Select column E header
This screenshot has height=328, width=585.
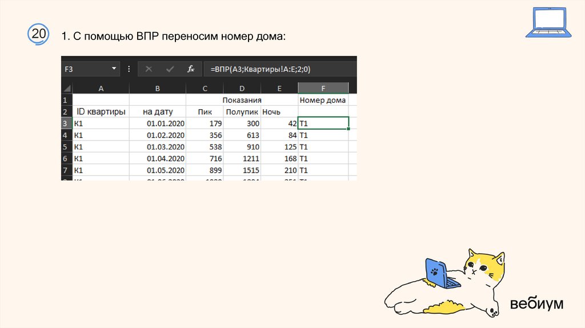(279, 89)
